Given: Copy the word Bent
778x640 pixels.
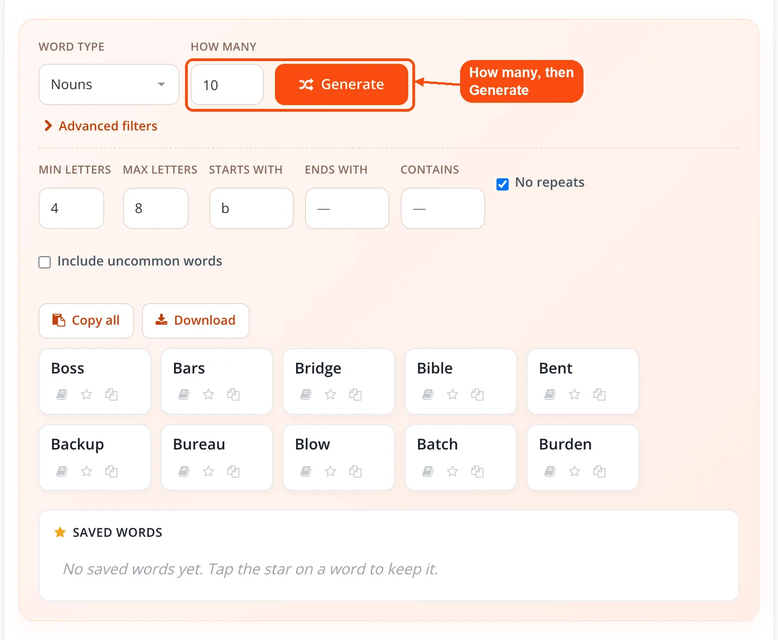Looking at the screenshot, I should point(599,394).
